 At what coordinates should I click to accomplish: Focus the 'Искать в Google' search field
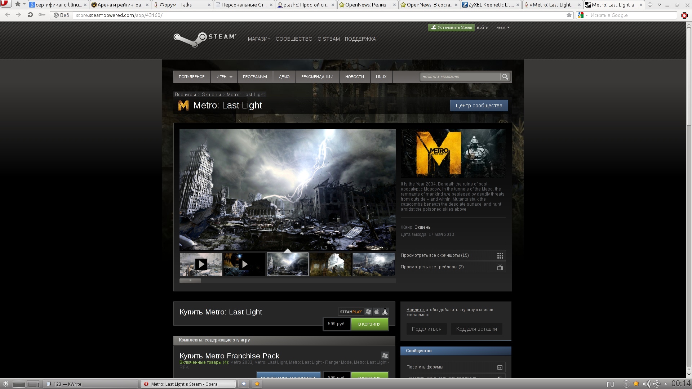pyautogui.click(x=633, y=15)
